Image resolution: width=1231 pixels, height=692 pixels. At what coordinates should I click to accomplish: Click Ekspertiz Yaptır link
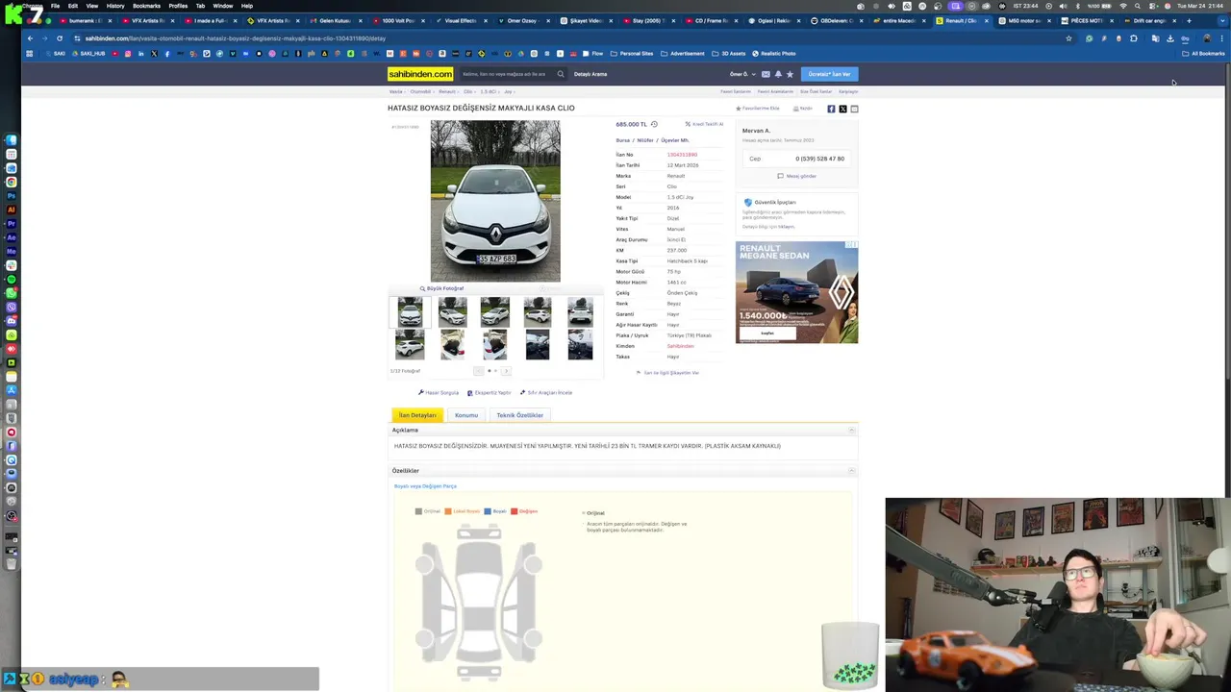tap(489, 392)
